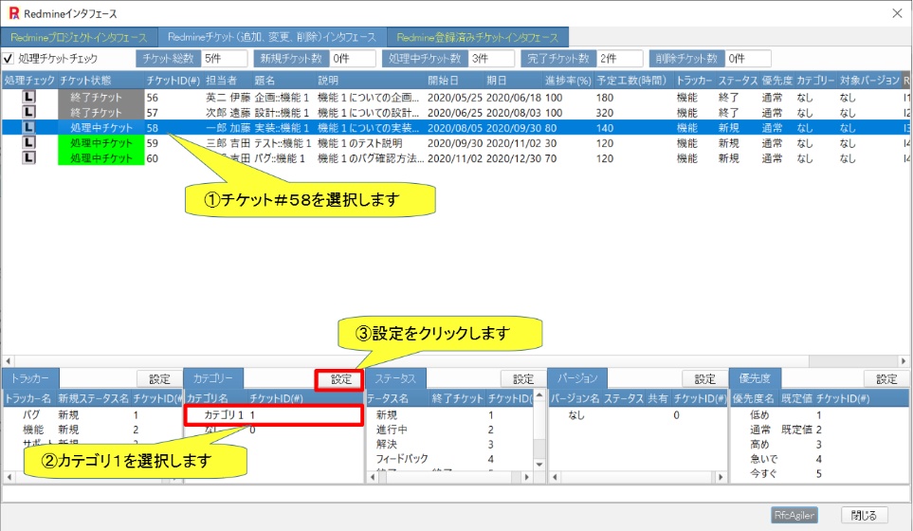Toggle the L check icon for ticket 60
Viewport: 913px width, 531px height.
(x=28, y=157)
